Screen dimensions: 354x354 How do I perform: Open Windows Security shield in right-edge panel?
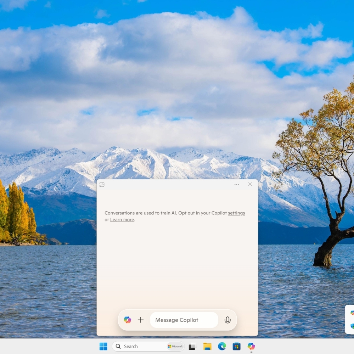(x=352, y=326)
